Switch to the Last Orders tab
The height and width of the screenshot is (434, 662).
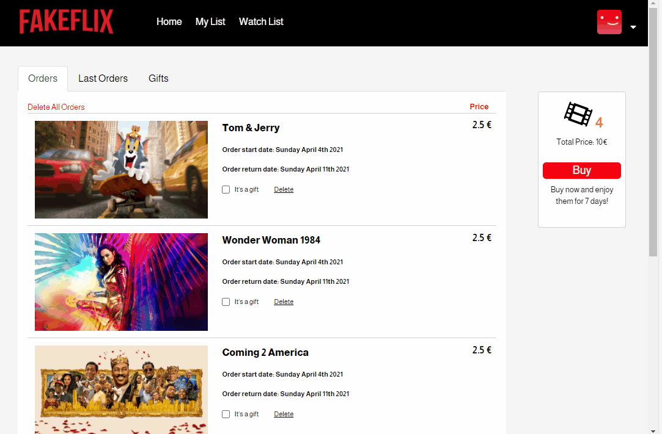(x=103, y=79)
